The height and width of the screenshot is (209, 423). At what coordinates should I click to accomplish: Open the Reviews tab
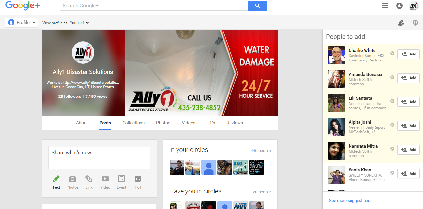(x=235, y=123)
